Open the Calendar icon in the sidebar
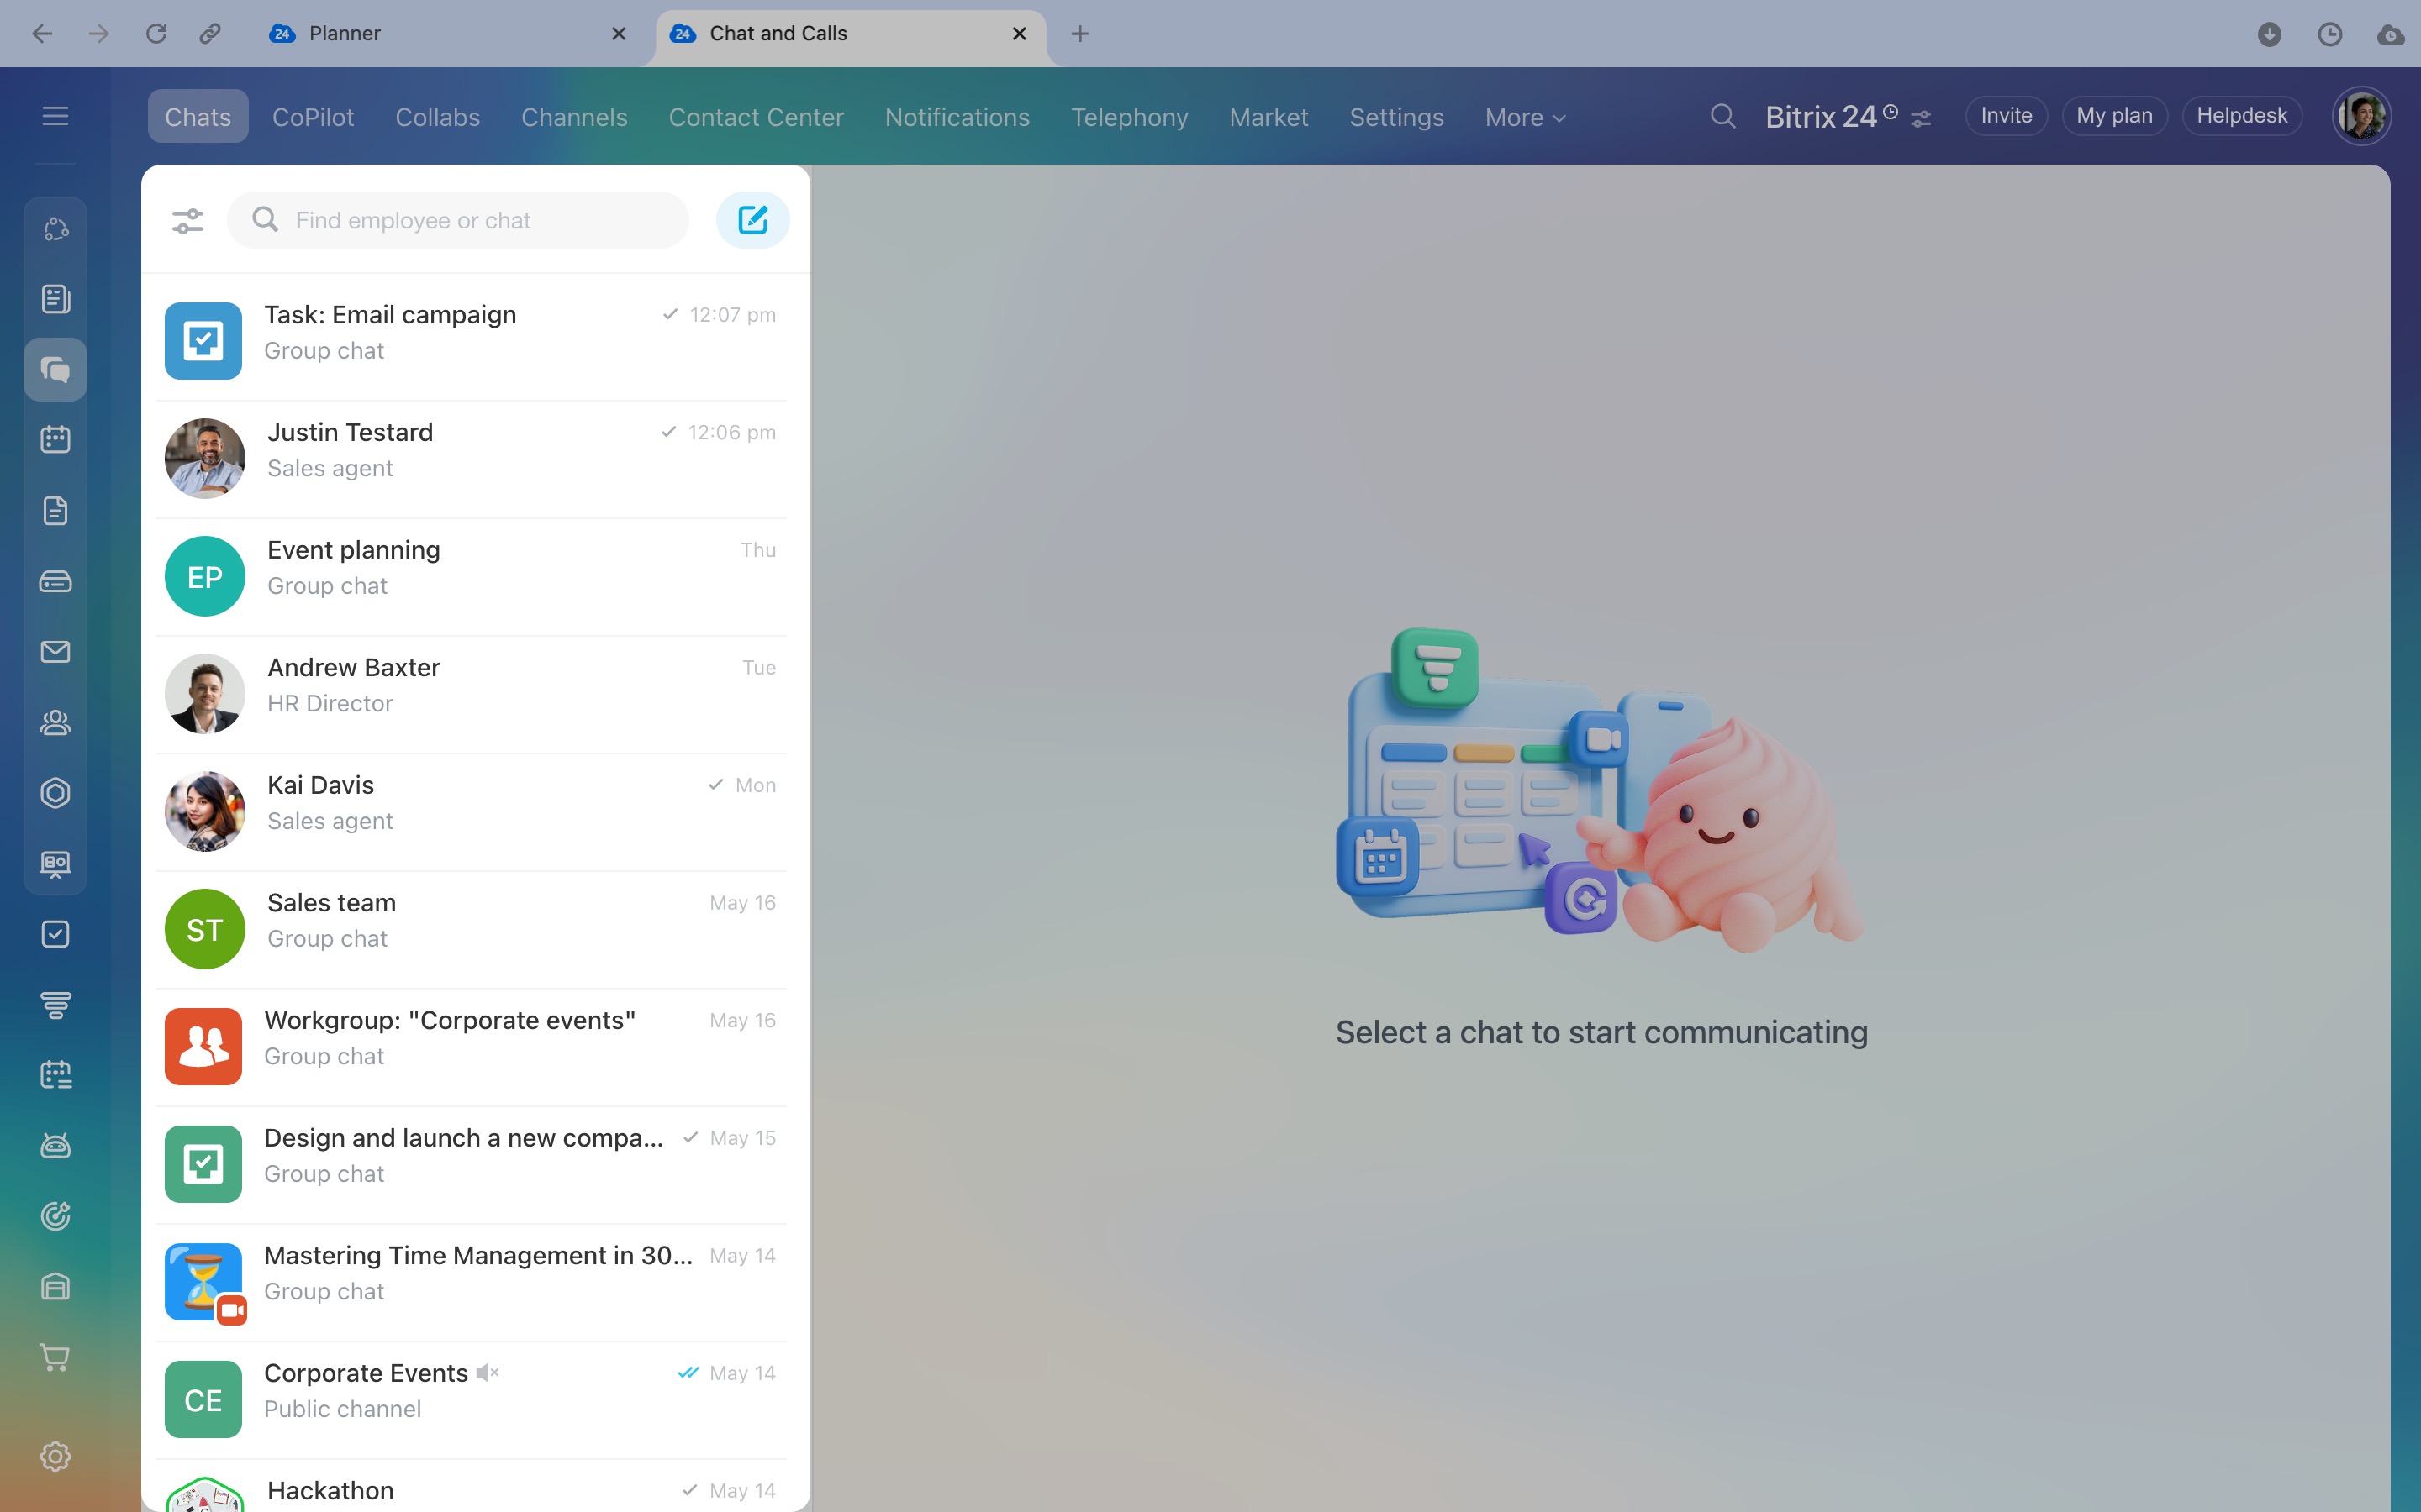Image resolution: width=2421 pixels, height=1512 pixels. tap(55, 439)
